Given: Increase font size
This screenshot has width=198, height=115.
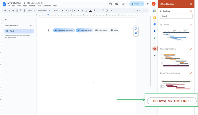Looking at the screenshot, I should pos(74,10).
